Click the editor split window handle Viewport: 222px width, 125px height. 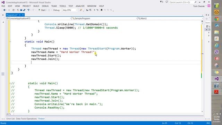pos(202,21)
